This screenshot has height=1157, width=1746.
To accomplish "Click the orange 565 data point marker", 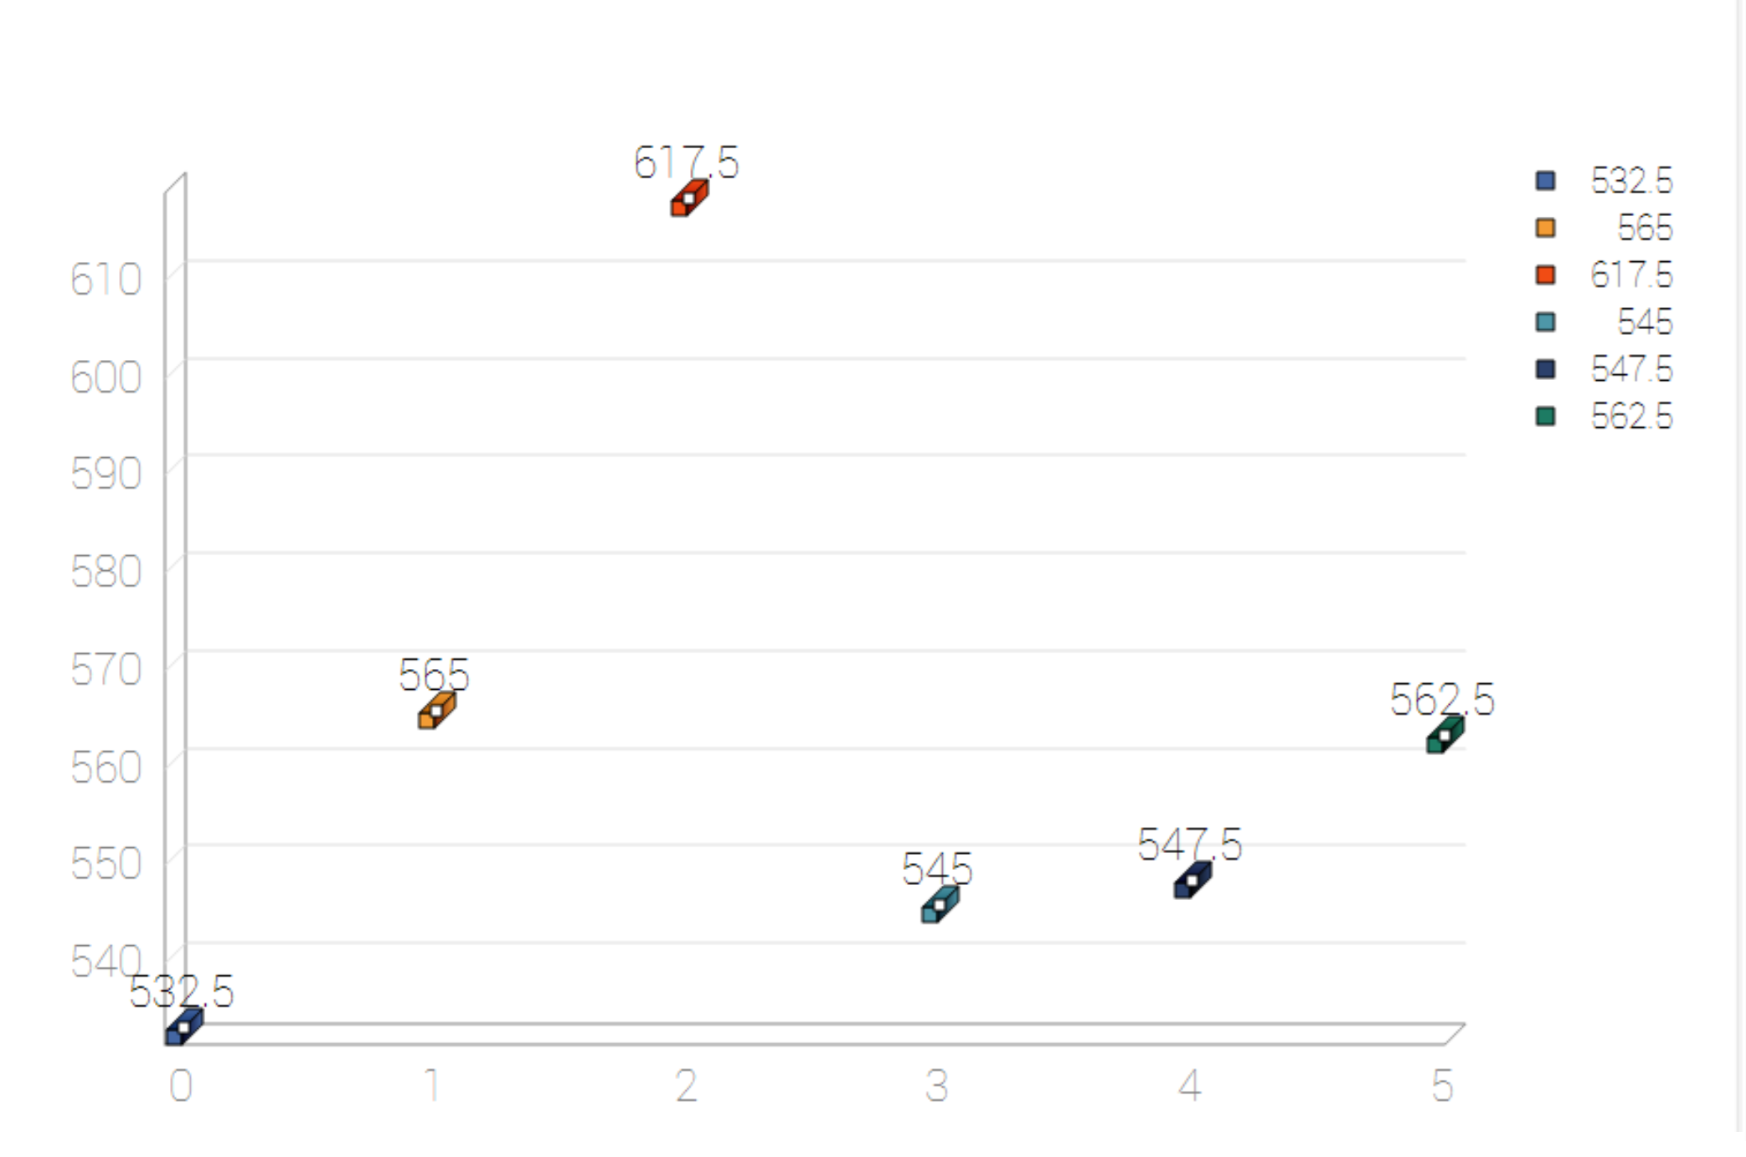I will click(436, 712).
